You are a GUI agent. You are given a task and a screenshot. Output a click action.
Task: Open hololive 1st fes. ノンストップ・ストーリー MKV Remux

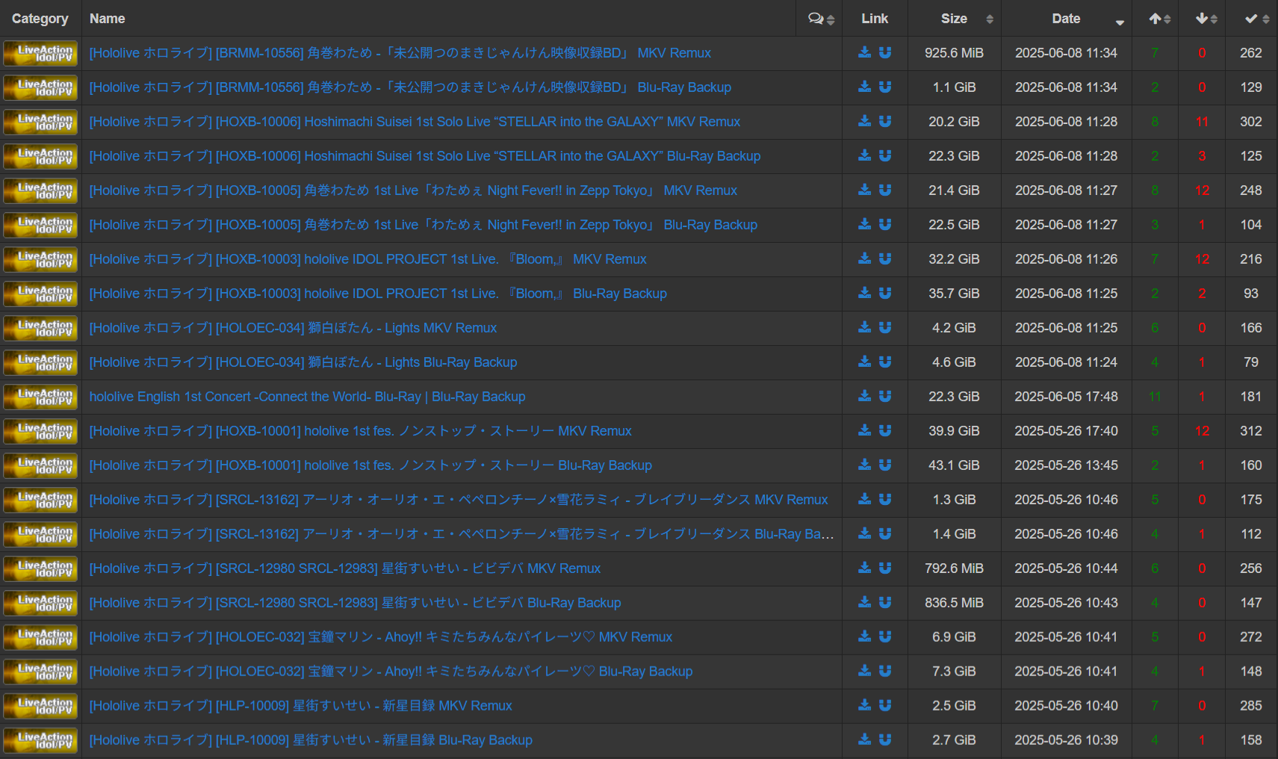pos(361,431)
